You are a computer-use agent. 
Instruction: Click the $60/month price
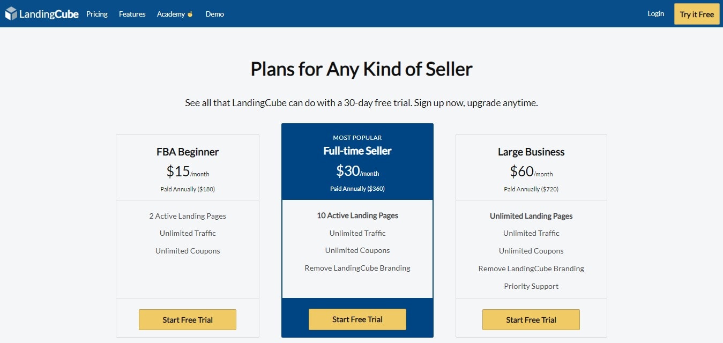point(531,171)
